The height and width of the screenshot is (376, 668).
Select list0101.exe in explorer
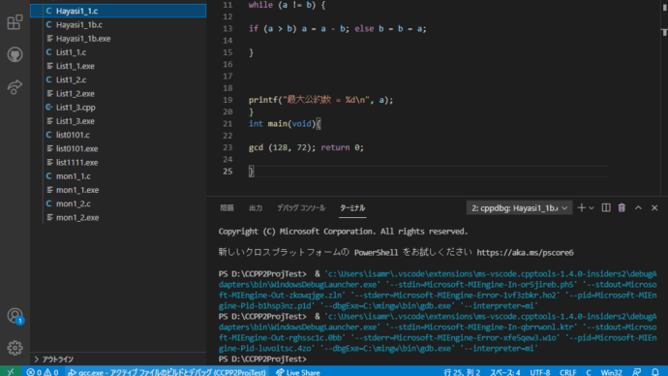pos(118,149)
